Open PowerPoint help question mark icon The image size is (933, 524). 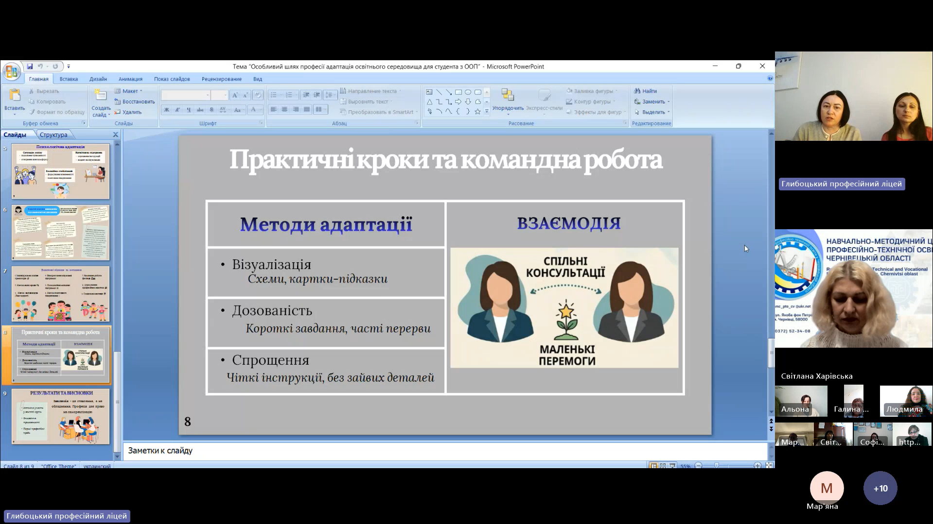pyautogui.click(x=770, y=79)
